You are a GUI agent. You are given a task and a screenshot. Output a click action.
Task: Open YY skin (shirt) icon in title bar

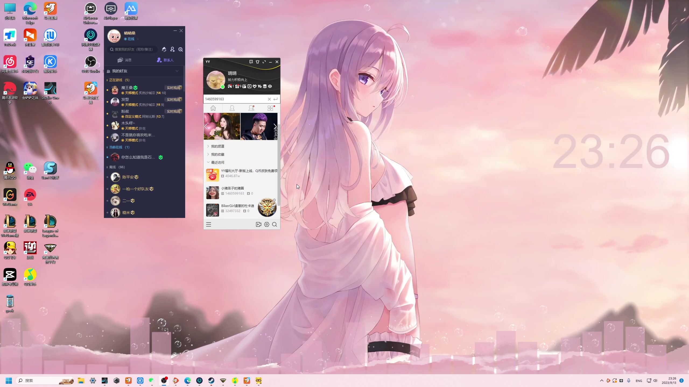pos(257,62)
